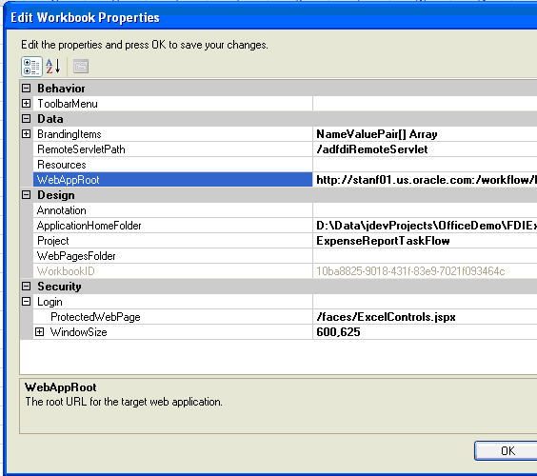Sort properties alphabetically with A-Z icon
The width and height of the screenshot is (537, 476).
[53, 66]
